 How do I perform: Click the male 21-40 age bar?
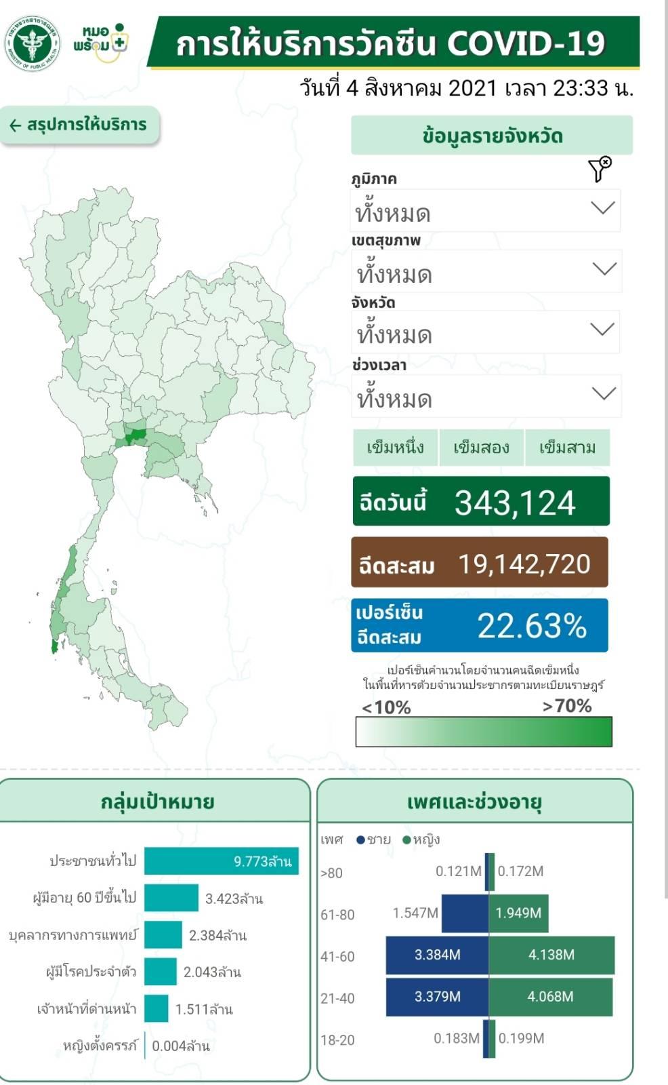438,996
